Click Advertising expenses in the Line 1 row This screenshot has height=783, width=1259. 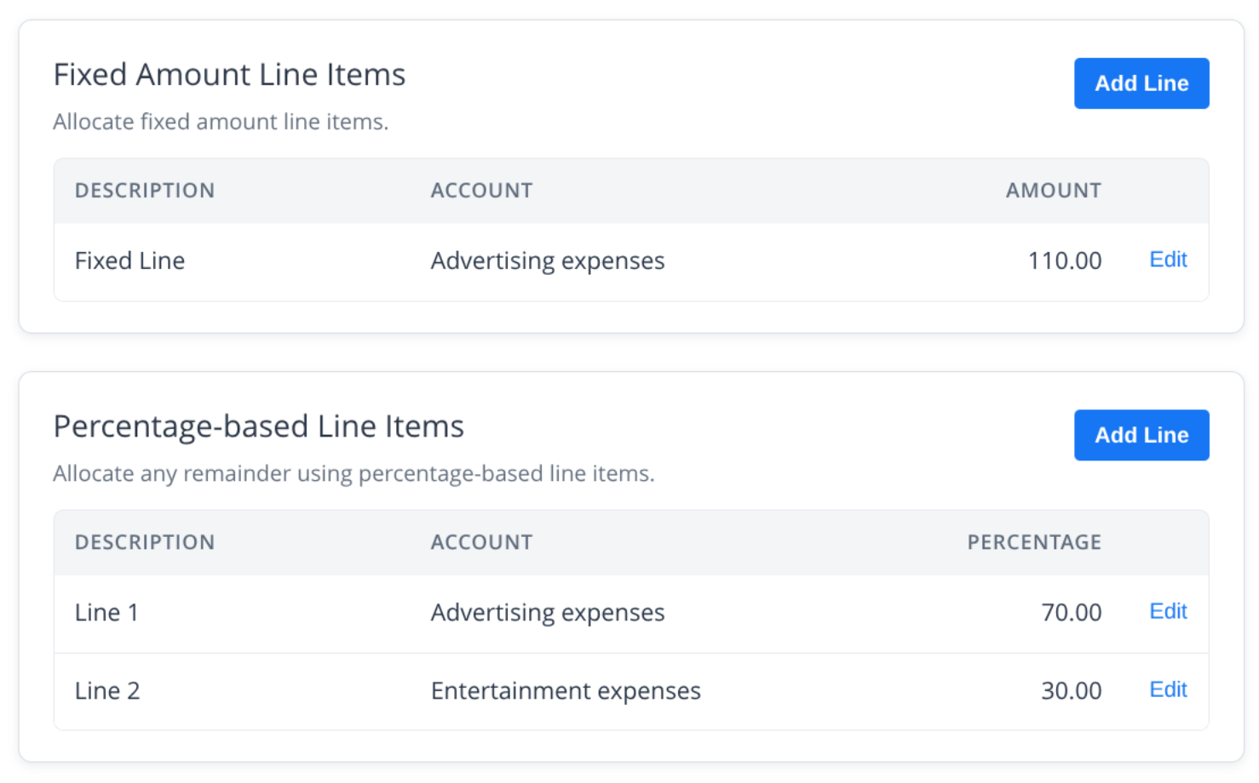pyautogui.click(x=547, y=613)
